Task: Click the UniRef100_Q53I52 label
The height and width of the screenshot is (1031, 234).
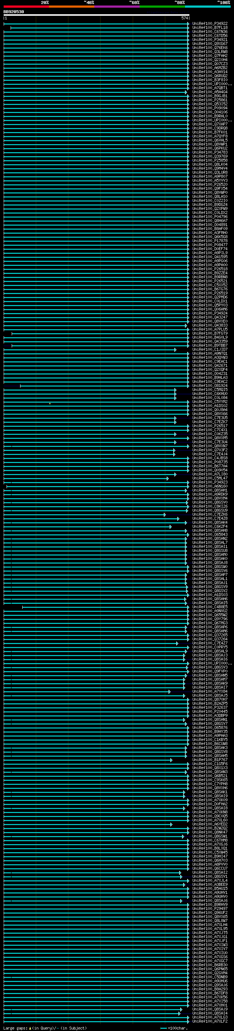Action: coord(210,105)
